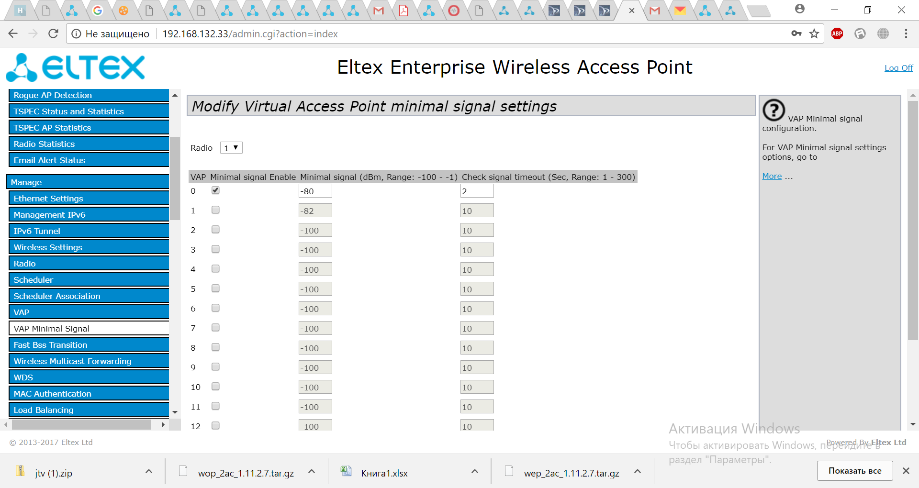Screen dimensions: 919x488
Task: Open Книга1.xlsx download
Action: point(384,473)
